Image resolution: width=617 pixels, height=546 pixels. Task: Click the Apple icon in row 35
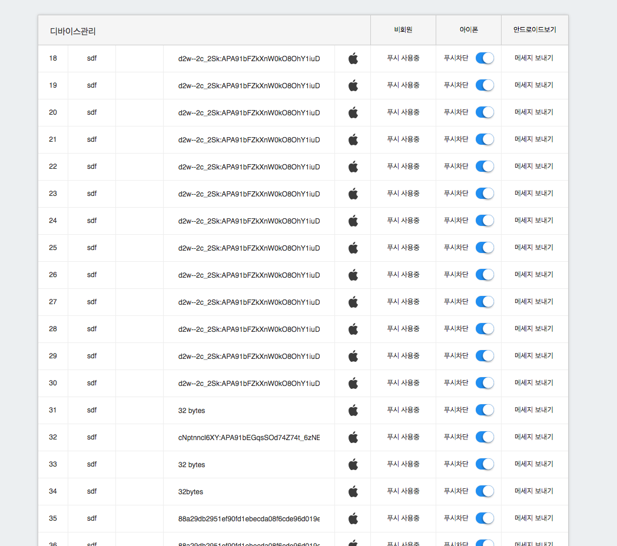tap(353, 518)
